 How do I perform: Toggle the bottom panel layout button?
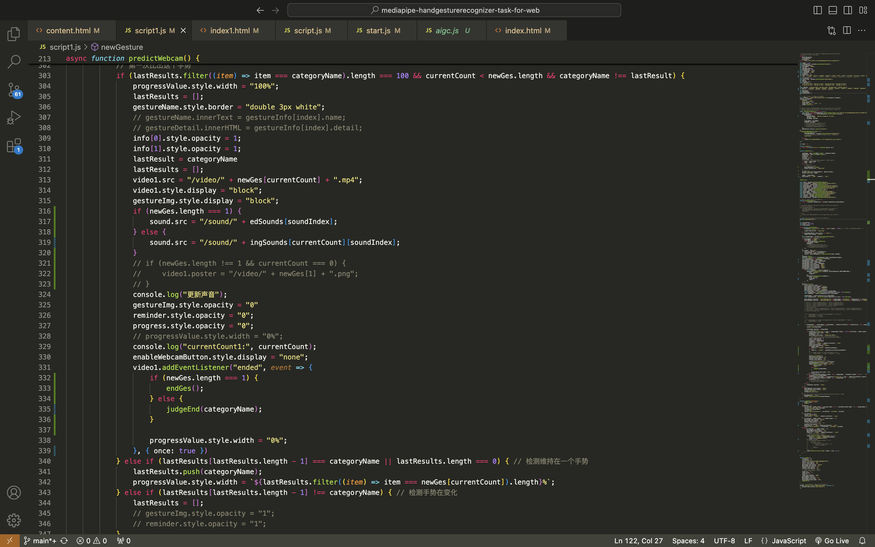point(833,10)
